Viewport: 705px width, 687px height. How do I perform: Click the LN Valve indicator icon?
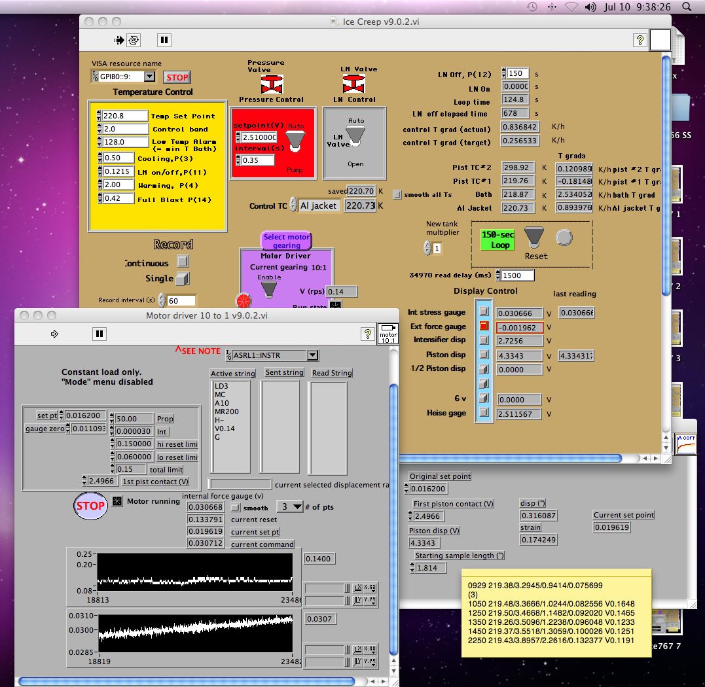[354, 84]
